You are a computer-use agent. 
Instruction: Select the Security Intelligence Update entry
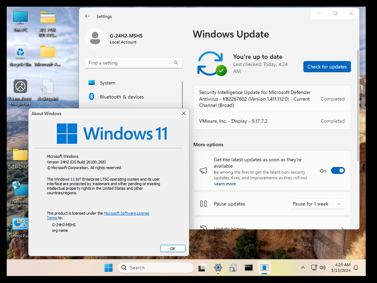[x=272, y=99]
